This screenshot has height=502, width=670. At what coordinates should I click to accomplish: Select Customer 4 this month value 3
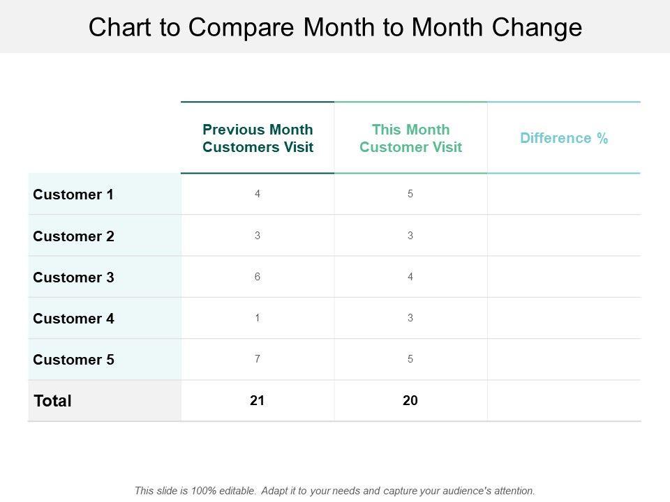[x=410, y=319]
